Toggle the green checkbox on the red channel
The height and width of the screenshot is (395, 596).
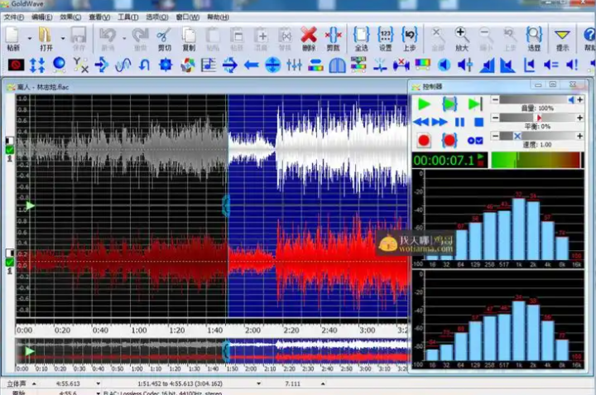10,263
